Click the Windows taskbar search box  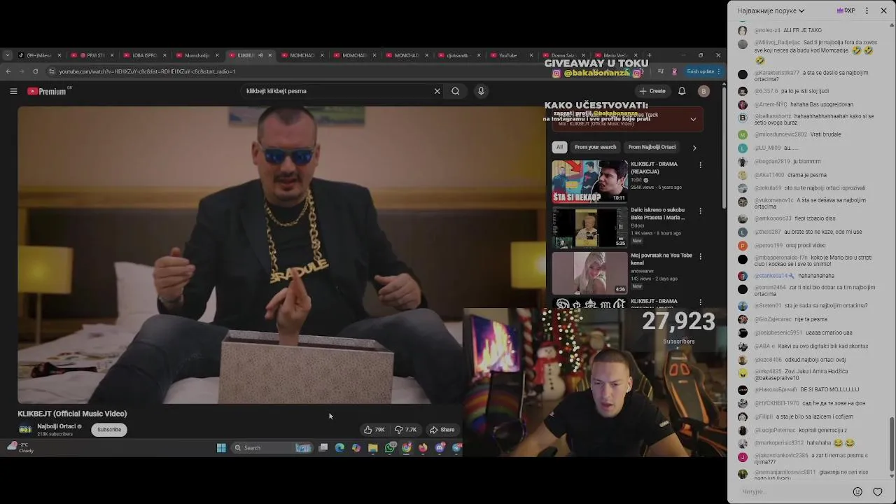pos(273,448)
